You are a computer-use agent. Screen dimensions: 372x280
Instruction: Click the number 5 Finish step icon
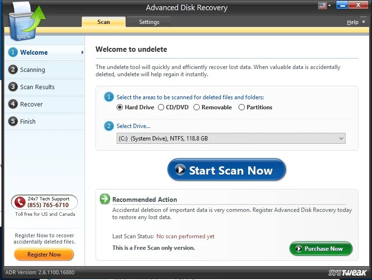pos(13,121)
